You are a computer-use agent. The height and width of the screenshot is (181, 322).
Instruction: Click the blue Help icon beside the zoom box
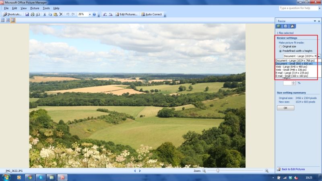tap(94, 14)
